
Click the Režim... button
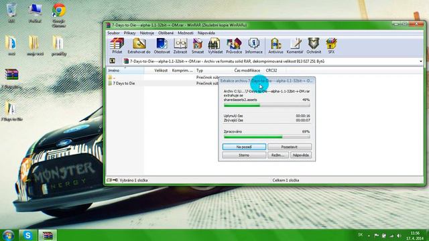click(x=278, y=155)
